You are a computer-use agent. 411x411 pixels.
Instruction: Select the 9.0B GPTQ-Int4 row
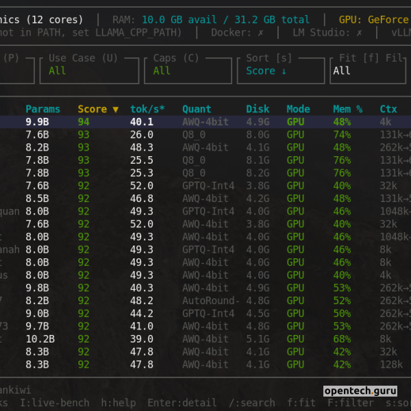pyautogui.click(x=206, y=314)
